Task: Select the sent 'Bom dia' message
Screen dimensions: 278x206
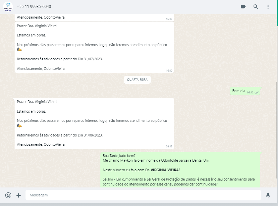Action: coord(245,91)
